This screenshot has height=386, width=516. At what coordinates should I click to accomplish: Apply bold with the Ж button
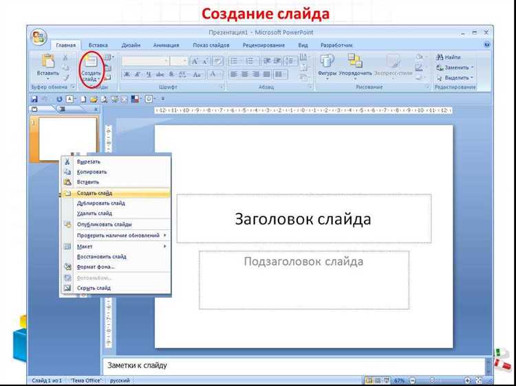(127, 75)
